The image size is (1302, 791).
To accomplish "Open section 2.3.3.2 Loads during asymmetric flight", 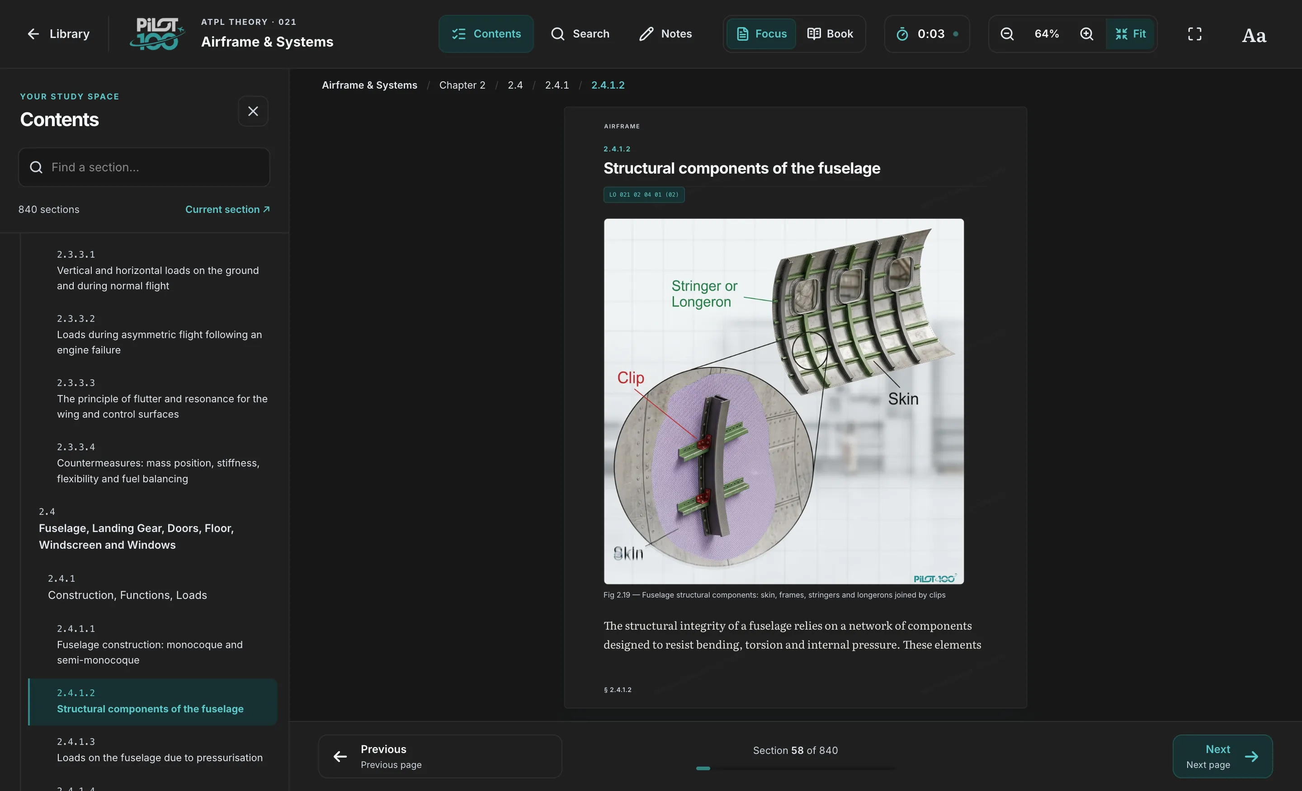I will coord(153,334).
